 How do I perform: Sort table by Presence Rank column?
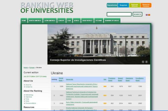[x=112, y=79]
